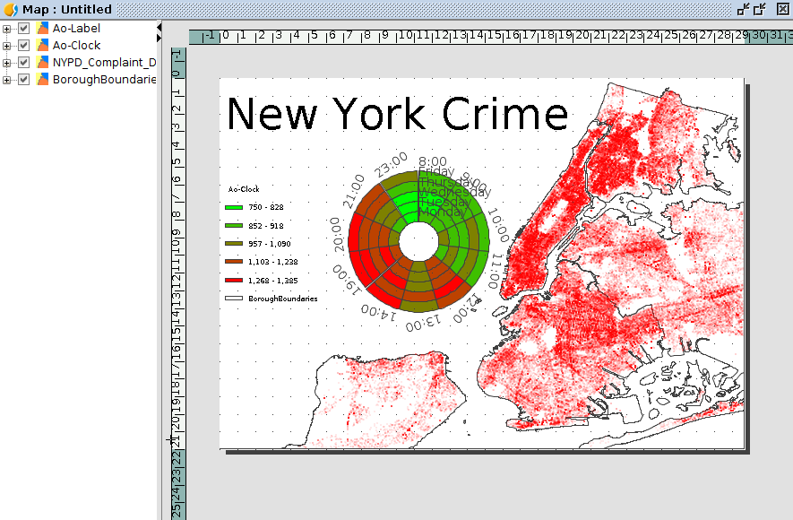
Task: Click the Ao-Label layer icon
Action: coord(42,29)
